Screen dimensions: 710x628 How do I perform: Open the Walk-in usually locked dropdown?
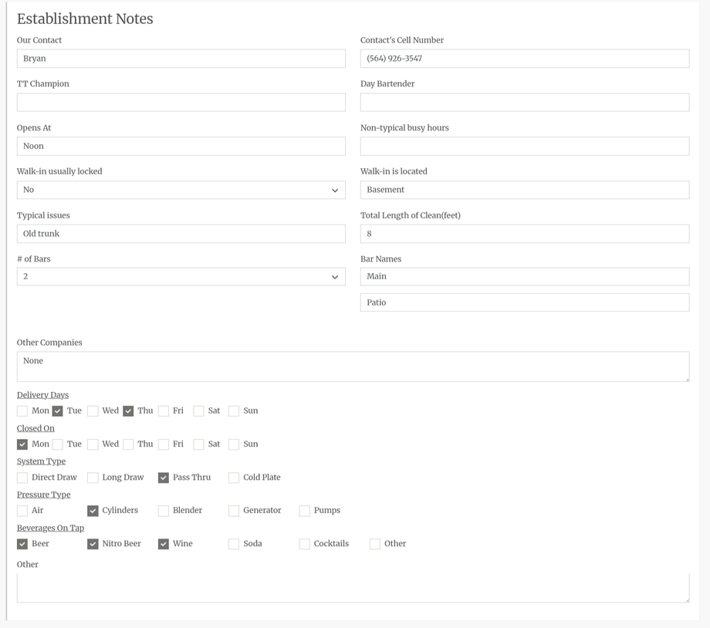tap(181, 190)
